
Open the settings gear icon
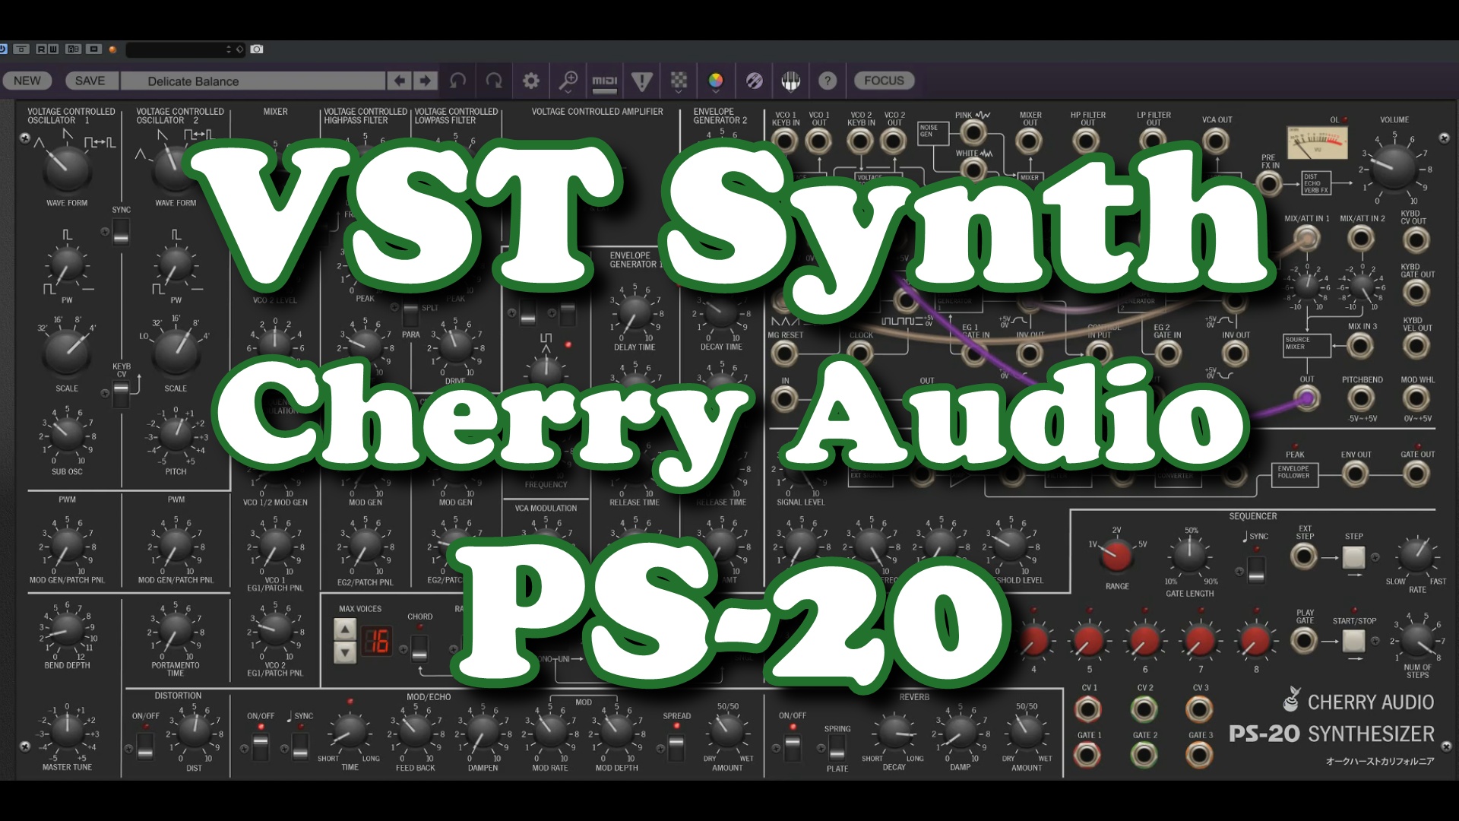pos(531,81)
